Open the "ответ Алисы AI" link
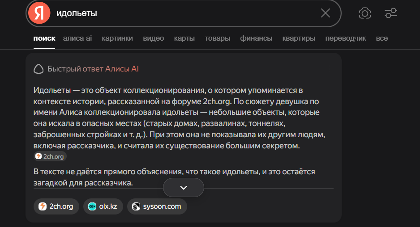This screenshot has height=227, width=420. (x=111, y=69)
